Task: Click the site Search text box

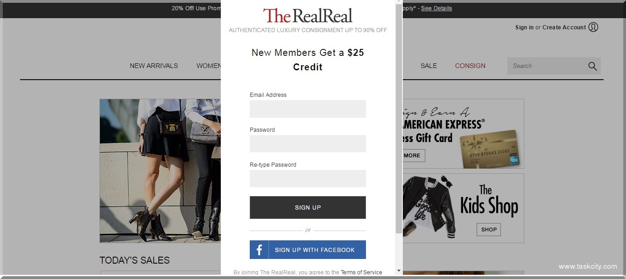Action: [547, 66]
